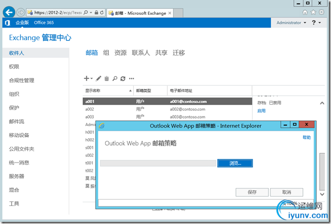Select the 资源 tab

pos(120,52)
